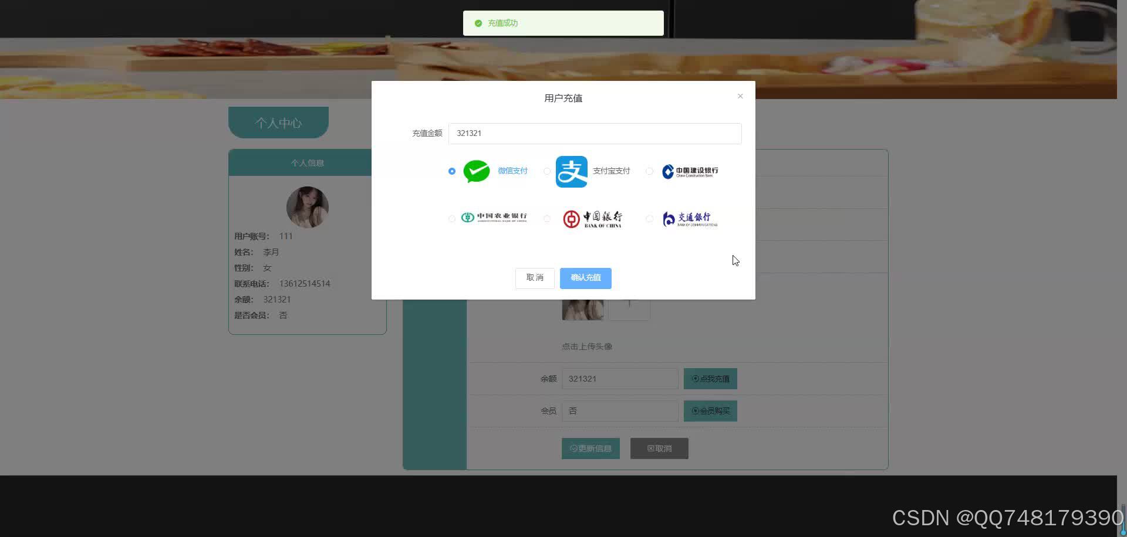This screenshot has height=537, width=1127.
Task: Click the 确认充值 confirm button
Action: (x=585, y=278)
